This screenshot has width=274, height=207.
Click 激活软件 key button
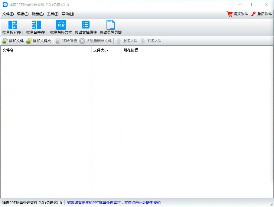coord(262,14)
